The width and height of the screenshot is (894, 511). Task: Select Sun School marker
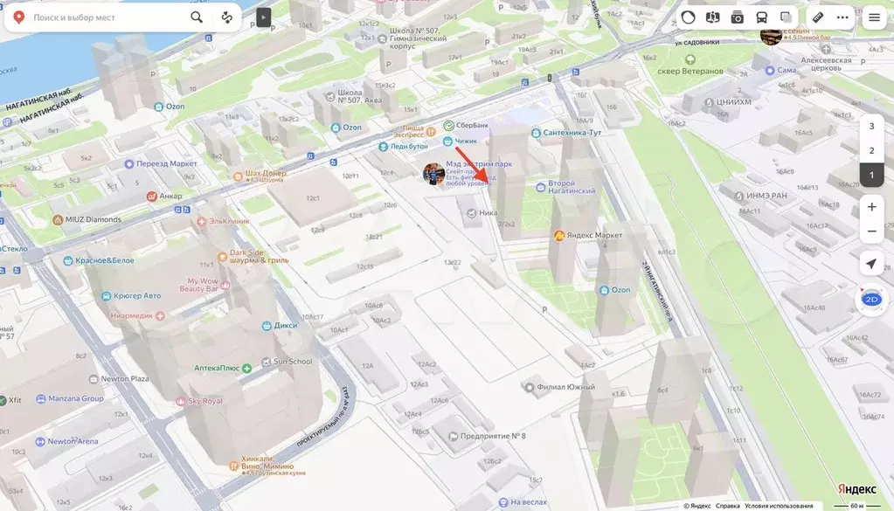tap(266, 362)
